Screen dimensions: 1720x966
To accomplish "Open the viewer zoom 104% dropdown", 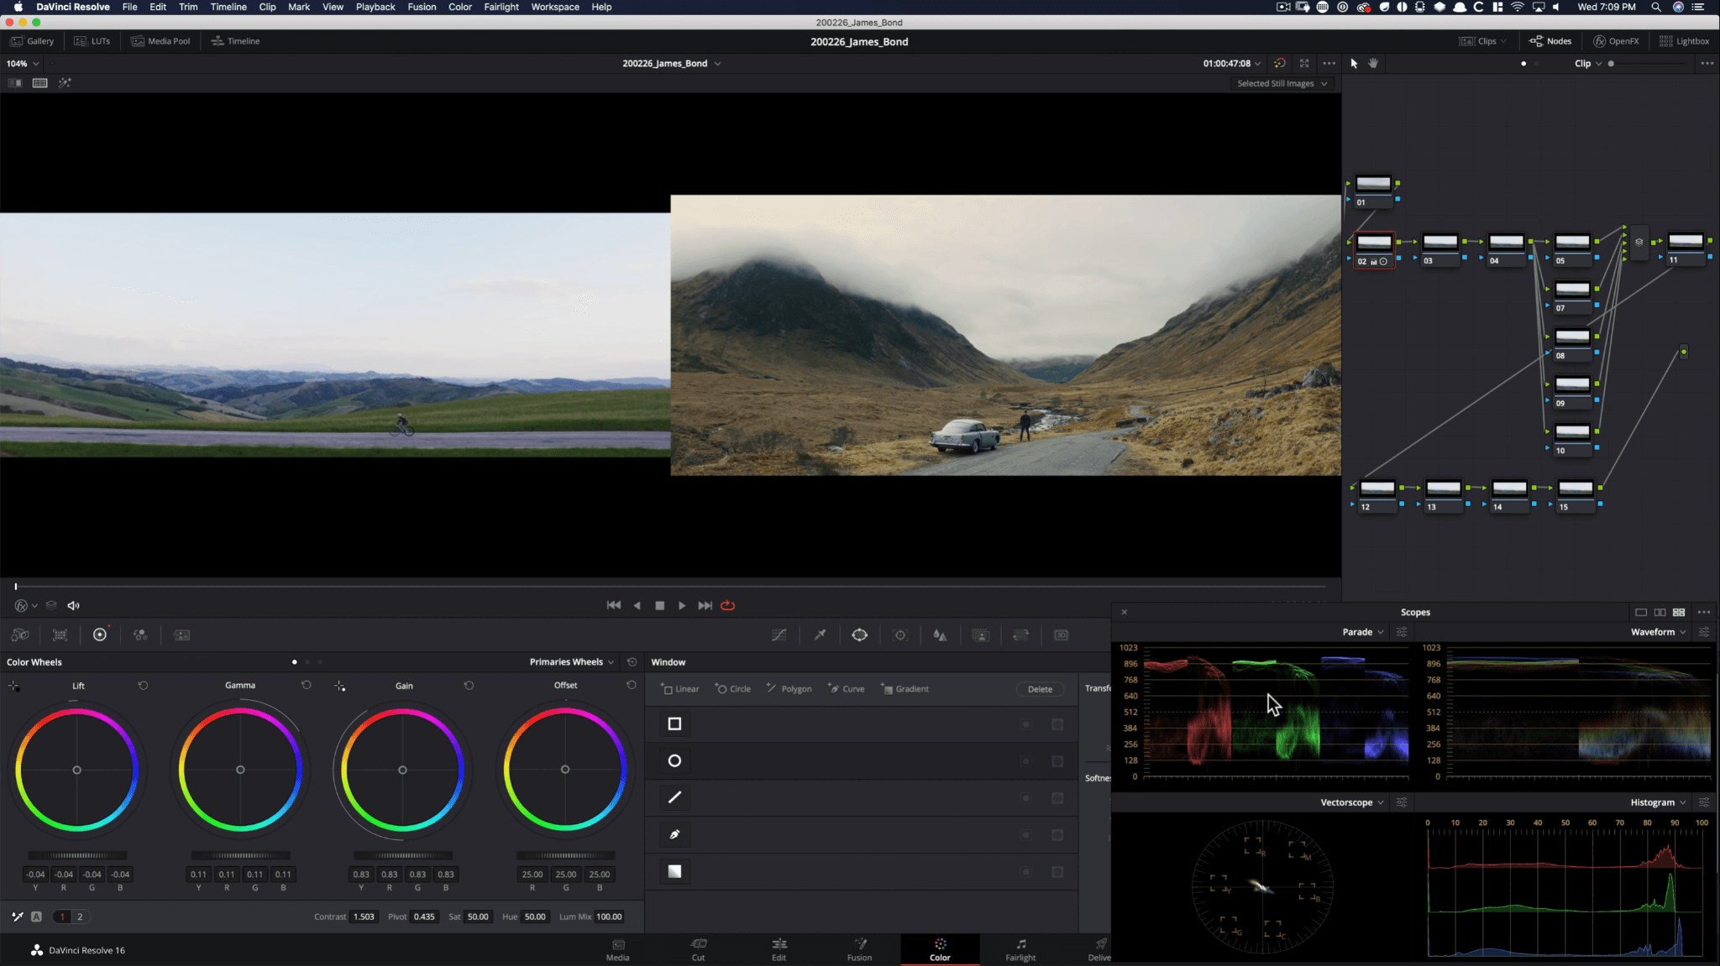I will 23,64.
